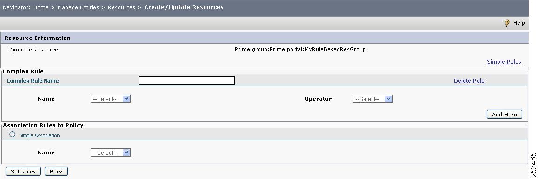Screen dimensions: 538x179
Task: Open Manage Entities breadcrumb link
Action: pyautogui.click(x=78, y=7)
